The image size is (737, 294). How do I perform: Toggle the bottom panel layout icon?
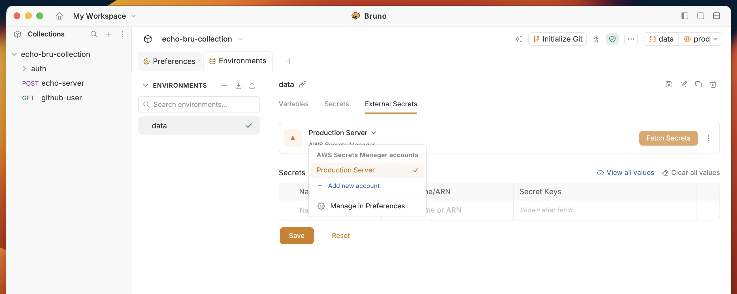click(x=701, y=16)
